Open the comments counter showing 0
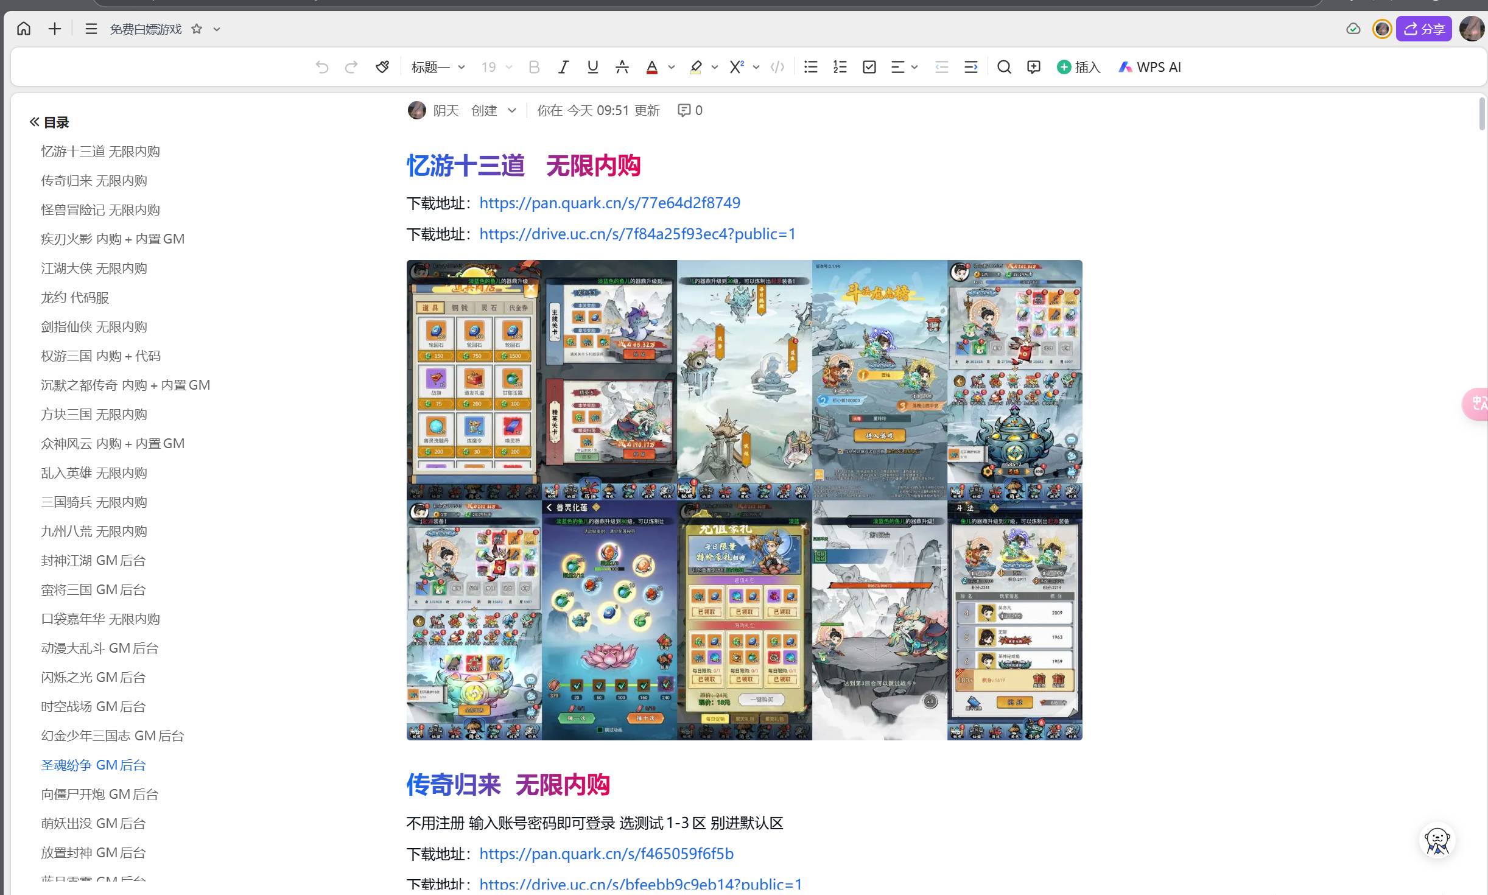 pyautogui.click(x=690, y=110)
